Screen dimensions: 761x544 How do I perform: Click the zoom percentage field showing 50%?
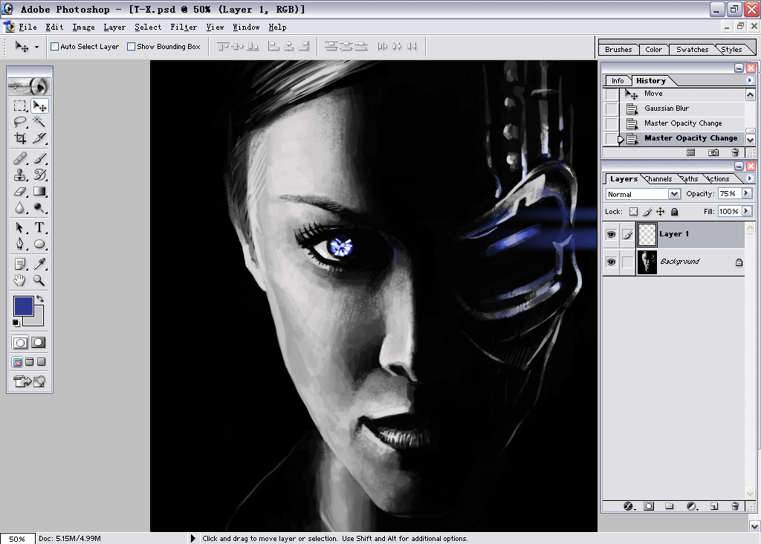18,539
